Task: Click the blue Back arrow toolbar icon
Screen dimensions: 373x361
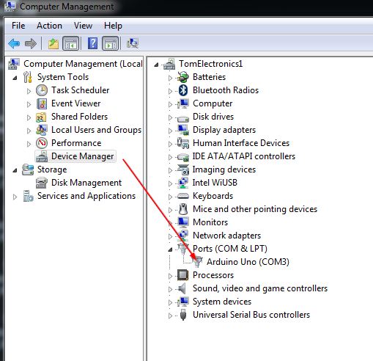Action: (x=14, y=43)
